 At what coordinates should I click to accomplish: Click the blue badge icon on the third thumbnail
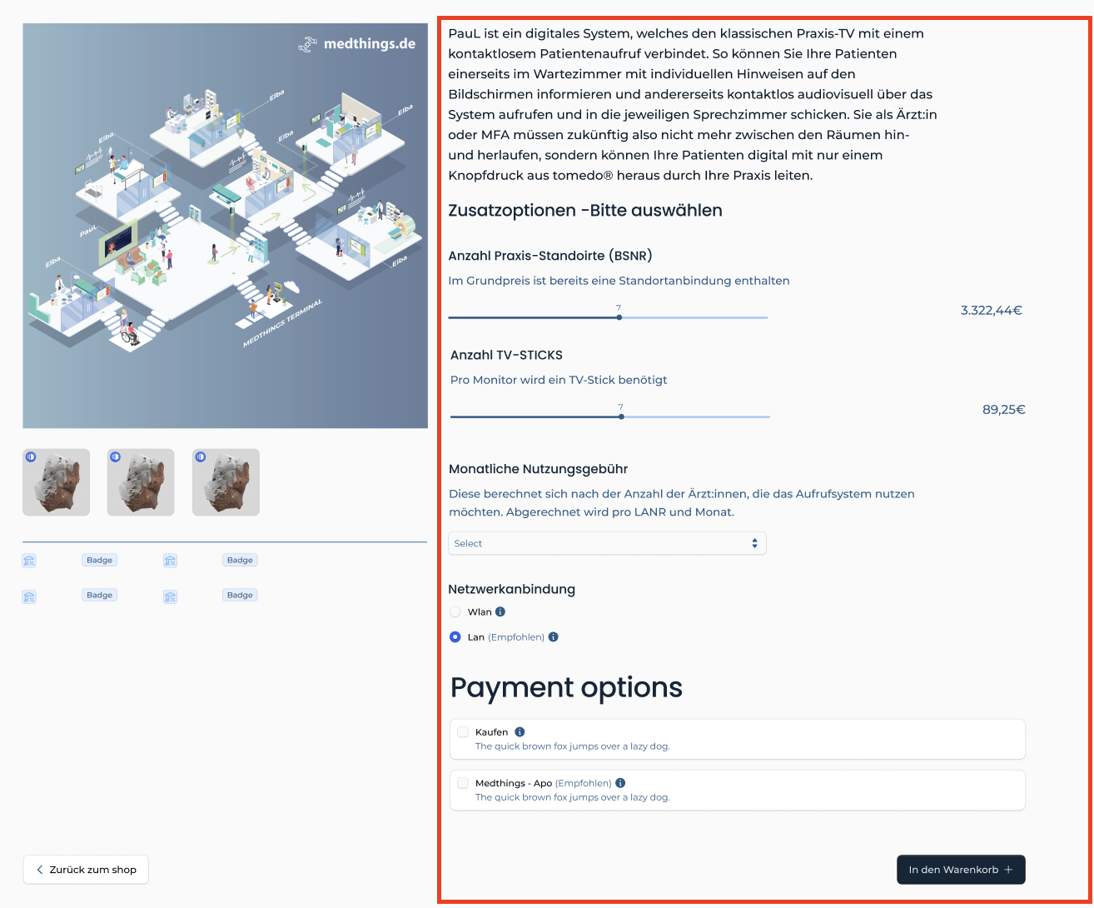click(200, 456)
